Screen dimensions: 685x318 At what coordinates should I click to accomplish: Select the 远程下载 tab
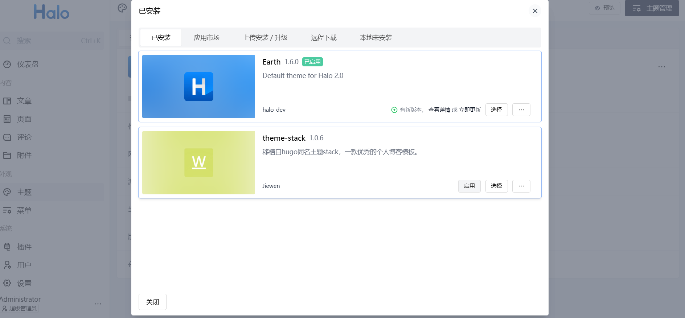(324, 38)
